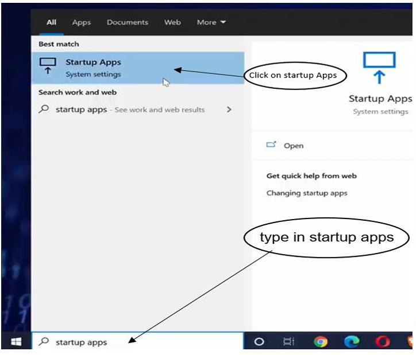Launch Opera browser from the taskbar
Viewport: 416px width, 355px height.
pos(383,342)
